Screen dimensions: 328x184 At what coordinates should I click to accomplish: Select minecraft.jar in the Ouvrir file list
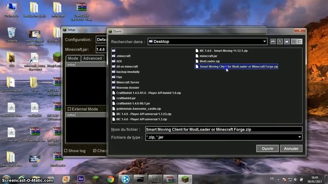206,56
